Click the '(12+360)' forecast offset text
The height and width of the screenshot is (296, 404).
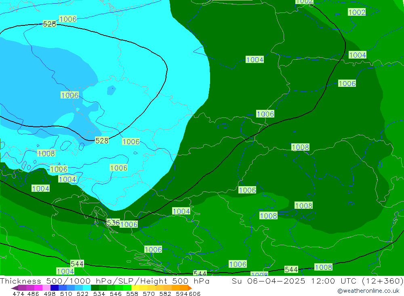click(x=383, y=281)
